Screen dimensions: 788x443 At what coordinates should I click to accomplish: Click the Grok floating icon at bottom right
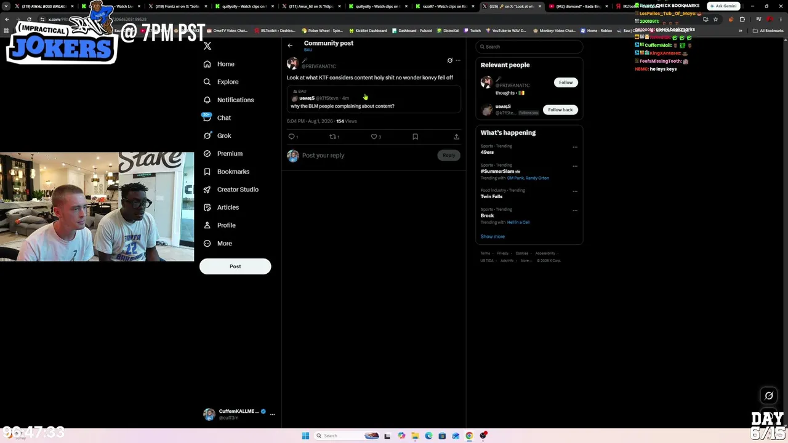pos(768,396)
